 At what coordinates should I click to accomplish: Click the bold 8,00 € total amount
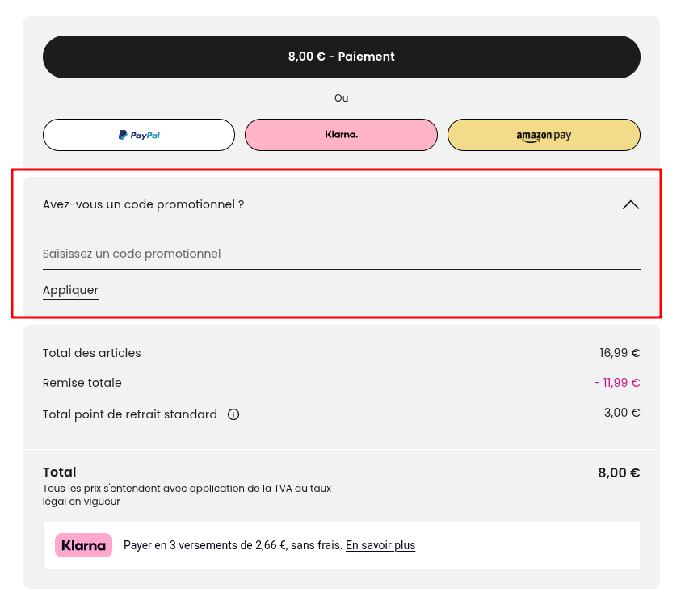[619, 472]
